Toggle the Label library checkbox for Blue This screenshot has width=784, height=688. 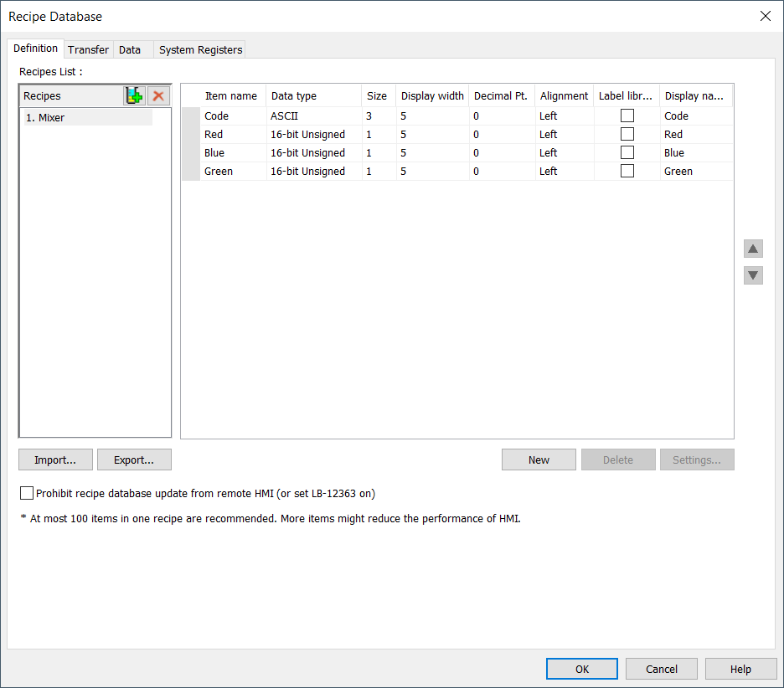(x=627, y=152)
